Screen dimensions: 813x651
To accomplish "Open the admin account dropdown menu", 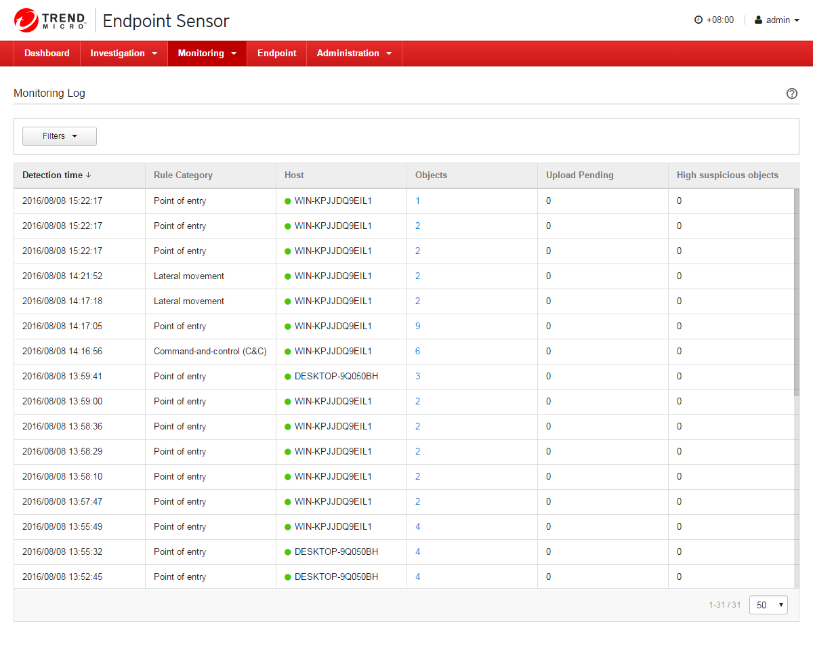I will click(x=778, y=20).
